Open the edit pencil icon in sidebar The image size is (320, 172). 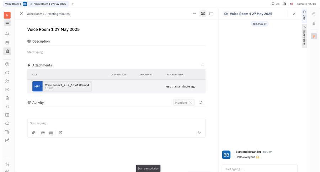(x=7, y=140)
